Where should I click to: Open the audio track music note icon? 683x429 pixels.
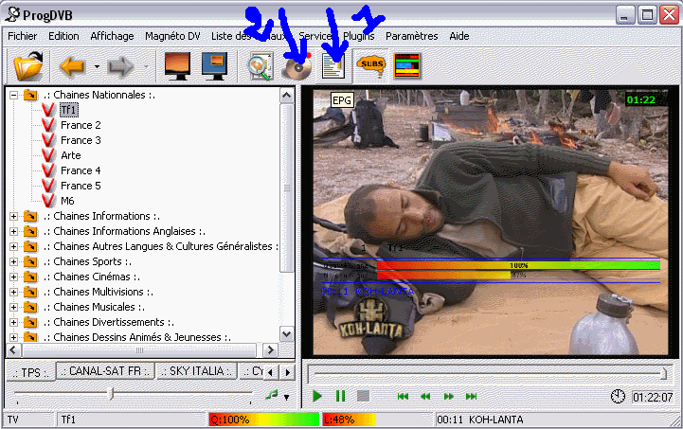[x=271, y=395]
